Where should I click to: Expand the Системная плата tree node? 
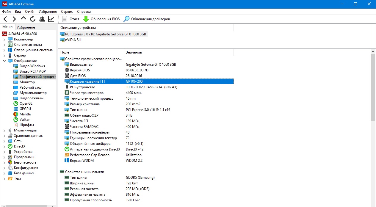4,45
